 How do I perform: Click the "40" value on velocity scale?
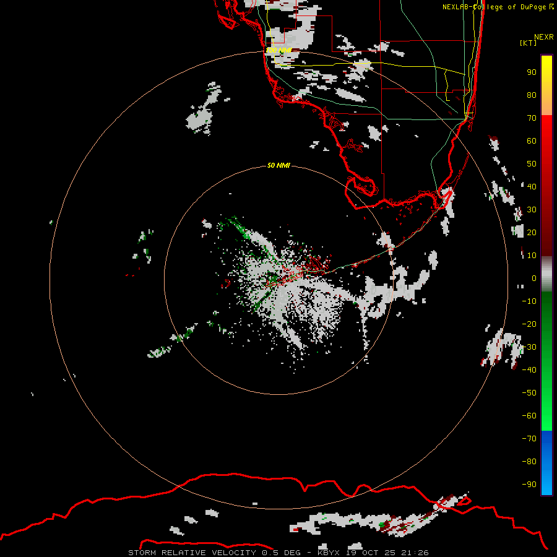pyautogui.click(x=532, y=186)
